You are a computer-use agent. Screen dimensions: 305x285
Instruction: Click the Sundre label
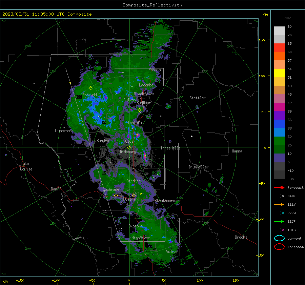[103, 140]
